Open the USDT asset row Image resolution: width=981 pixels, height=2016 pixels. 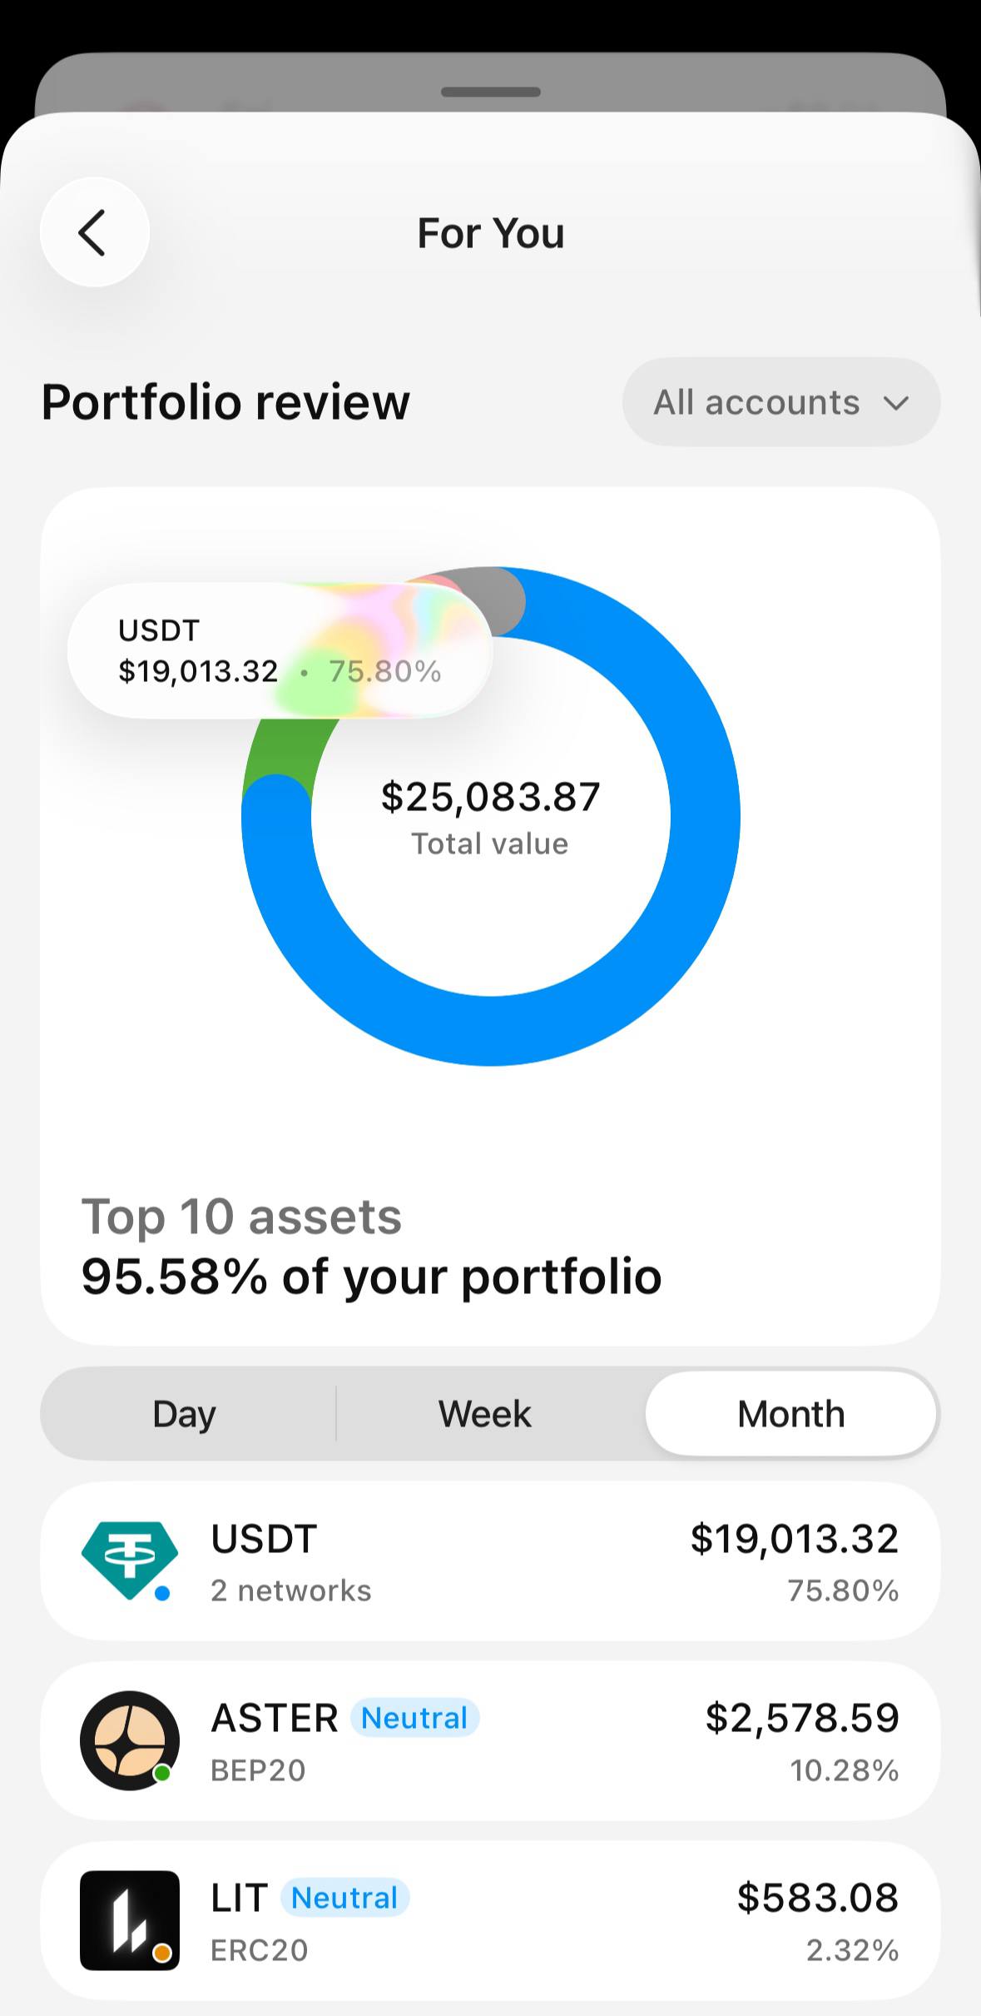490,1561
